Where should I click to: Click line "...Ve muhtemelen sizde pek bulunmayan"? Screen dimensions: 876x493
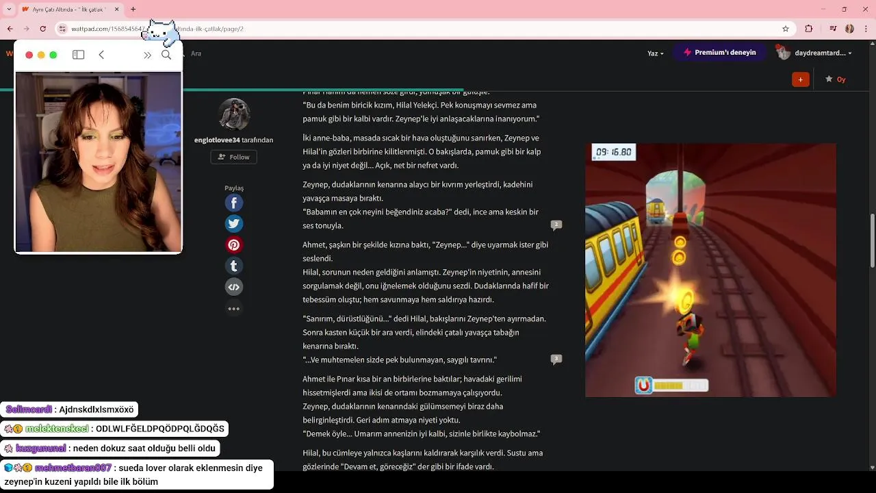(400, 359)
